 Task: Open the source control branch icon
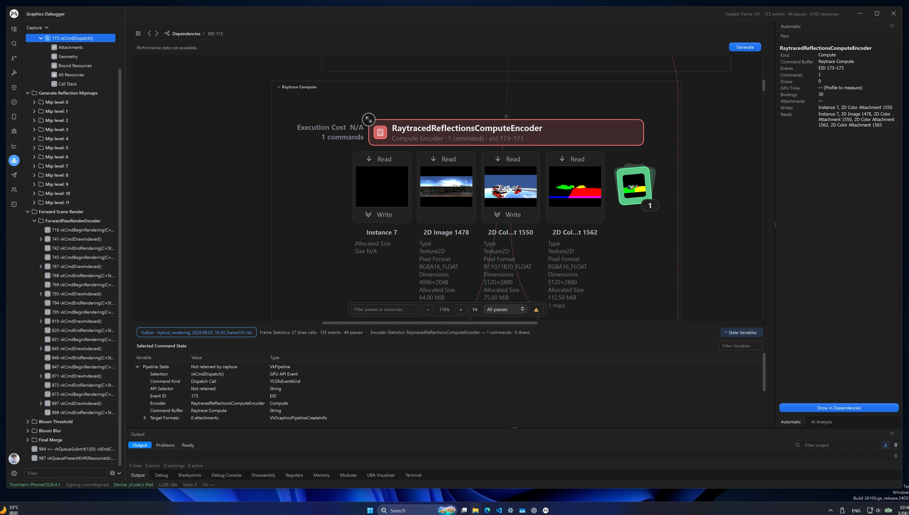14,58
